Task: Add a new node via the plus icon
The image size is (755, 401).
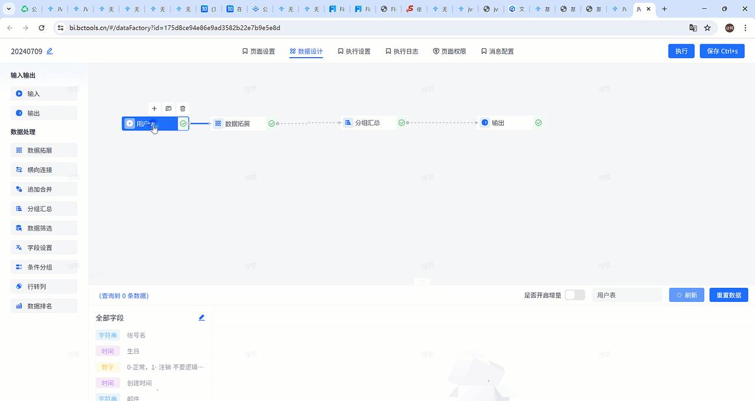Action: 155,109
